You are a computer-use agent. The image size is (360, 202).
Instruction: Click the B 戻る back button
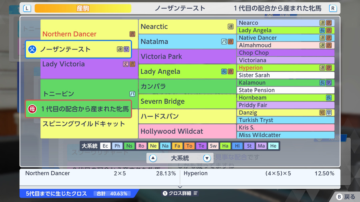click(x=346, y=197)
